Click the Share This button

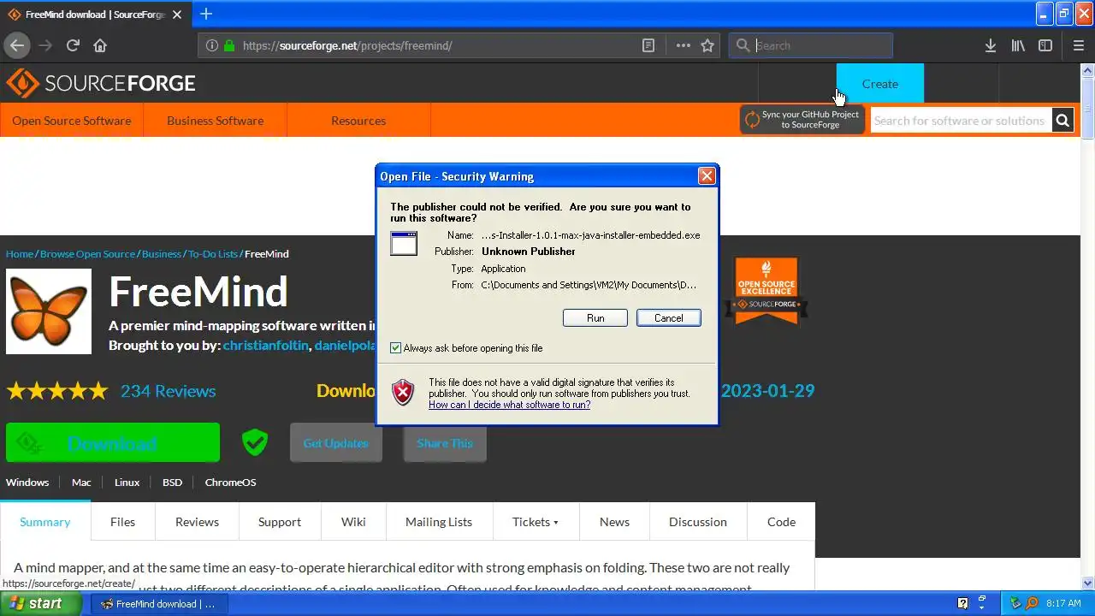[445, 442]
